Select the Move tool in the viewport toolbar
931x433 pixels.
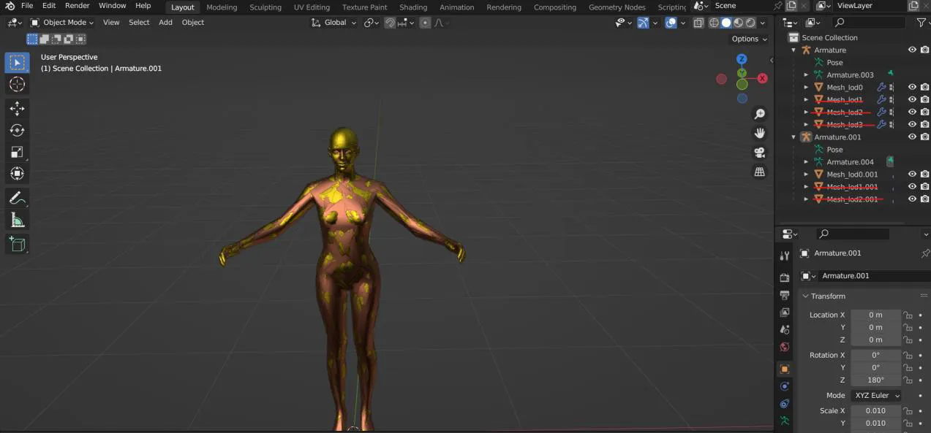[17, 108]
